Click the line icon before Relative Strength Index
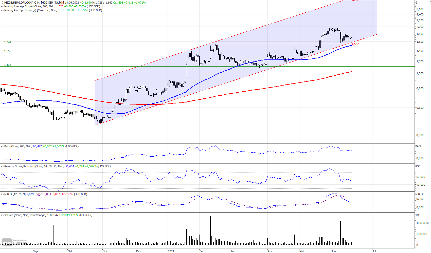This screenshot has width=431, height=253. point(2,166)
